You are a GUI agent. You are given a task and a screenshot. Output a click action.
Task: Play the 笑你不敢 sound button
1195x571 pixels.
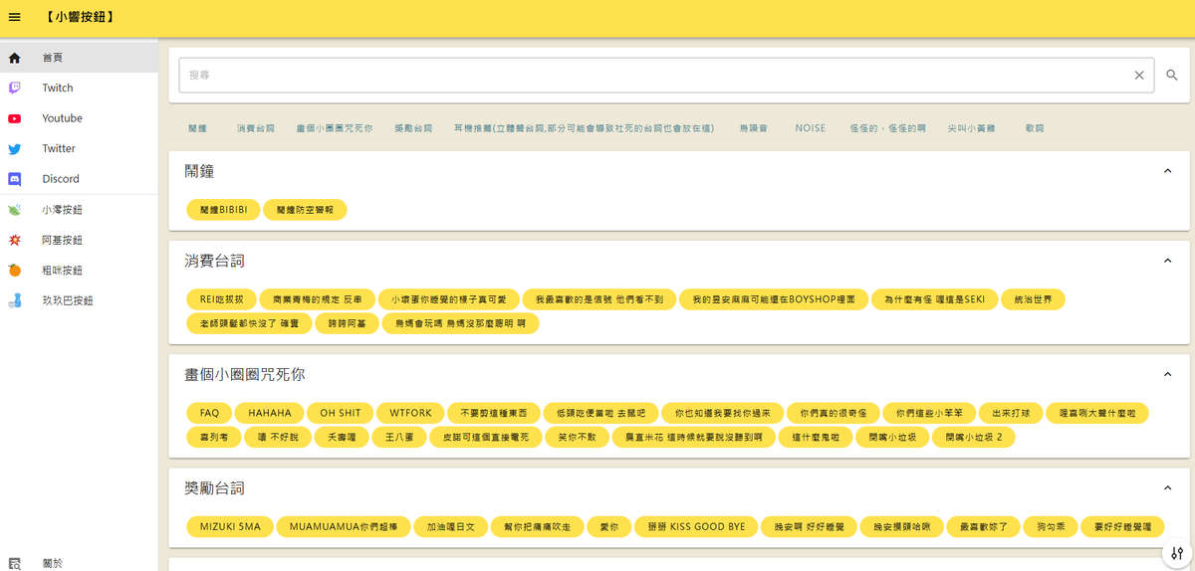[x=578, y=437]
